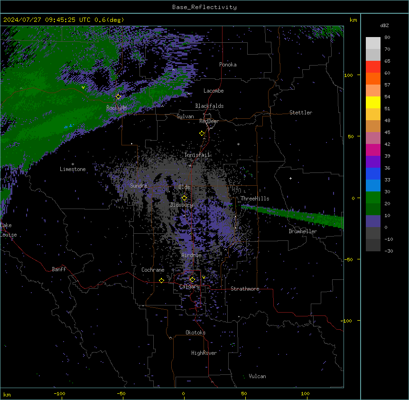
Task: Select the yellow diamond marker south of RedDeer
Action: (202, 133)
